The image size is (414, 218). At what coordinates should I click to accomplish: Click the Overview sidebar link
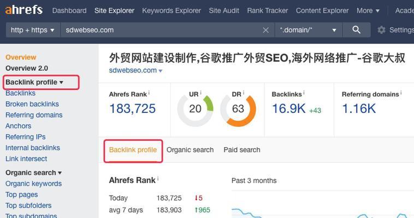21,57
